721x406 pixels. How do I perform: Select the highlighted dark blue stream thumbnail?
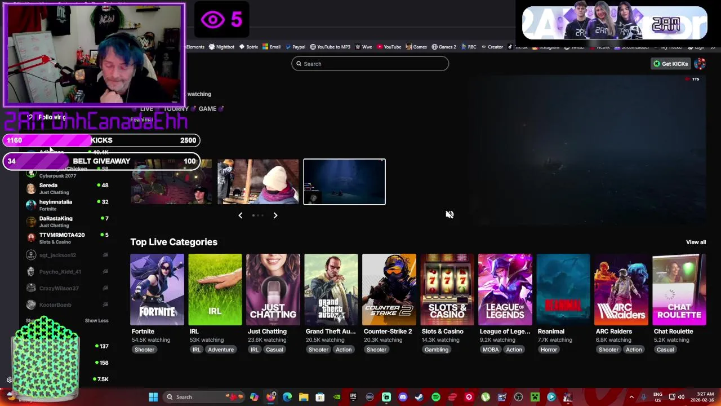(x=344, y=182)
